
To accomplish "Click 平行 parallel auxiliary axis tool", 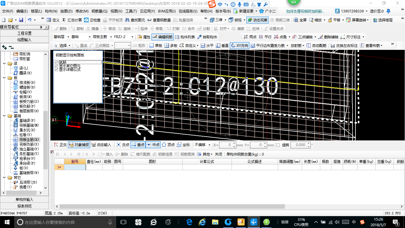I will 265,37.
